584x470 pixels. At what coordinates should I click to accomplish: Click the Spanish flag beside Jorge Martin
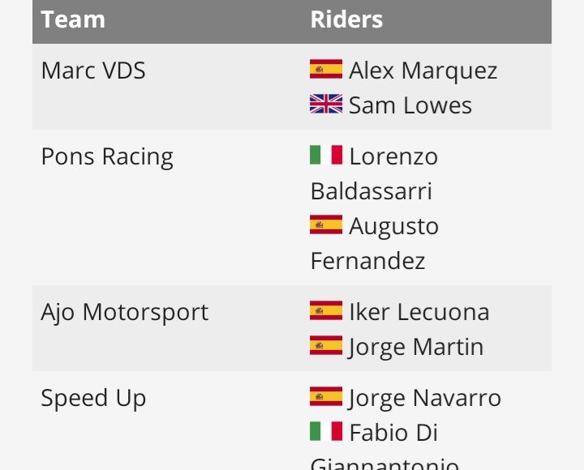(x=325, y=345)
